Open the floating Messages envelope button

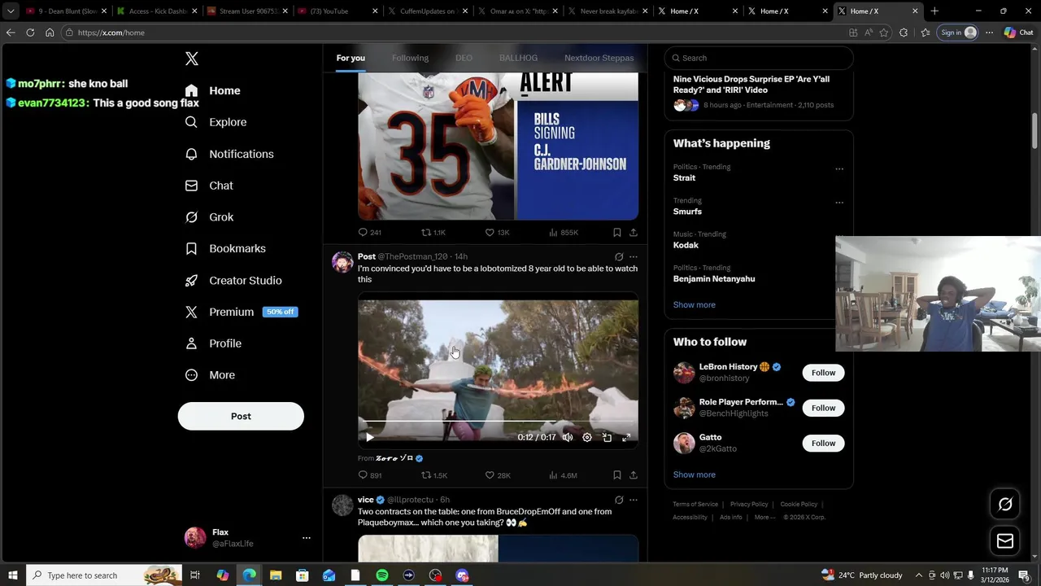1005,541
